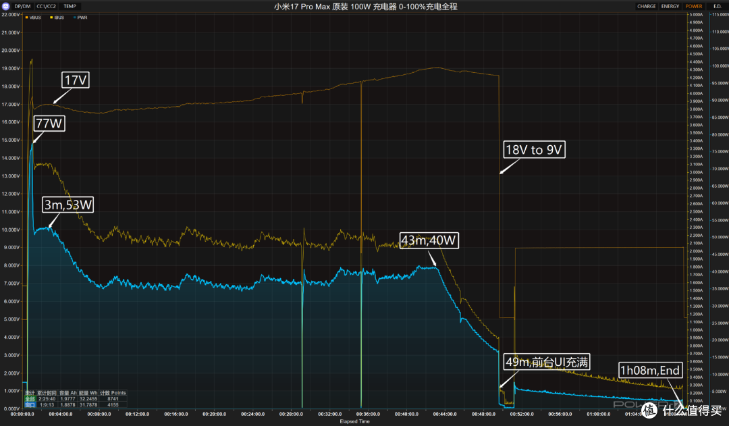Click the capacity value 1.8878
The image size is (729, 426).
click(68, 404)
